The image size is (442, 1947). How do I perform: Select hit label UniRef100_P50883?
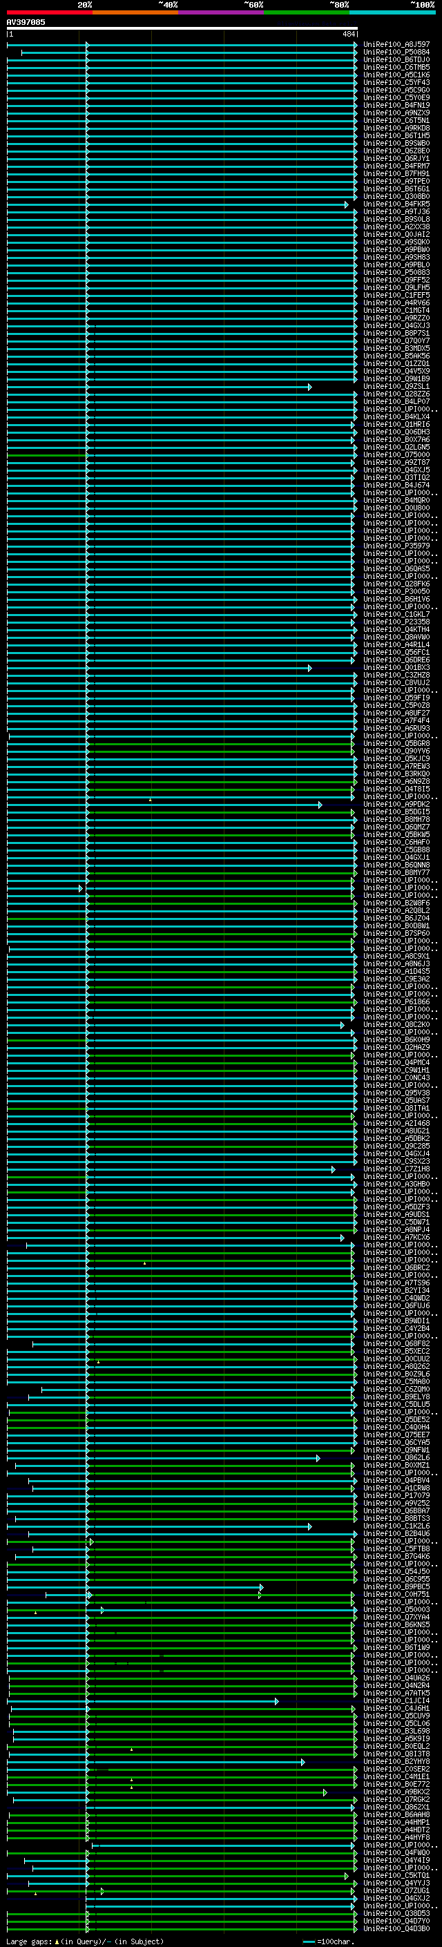pos(396,272)
